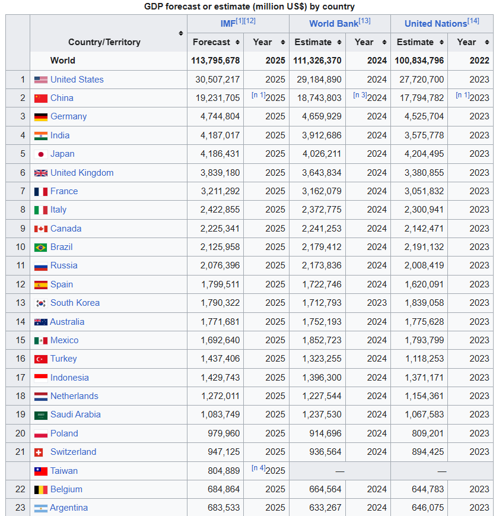Click the Taiwan flag icon
Screen dimensions: 496x516
[x=41, y=471]
